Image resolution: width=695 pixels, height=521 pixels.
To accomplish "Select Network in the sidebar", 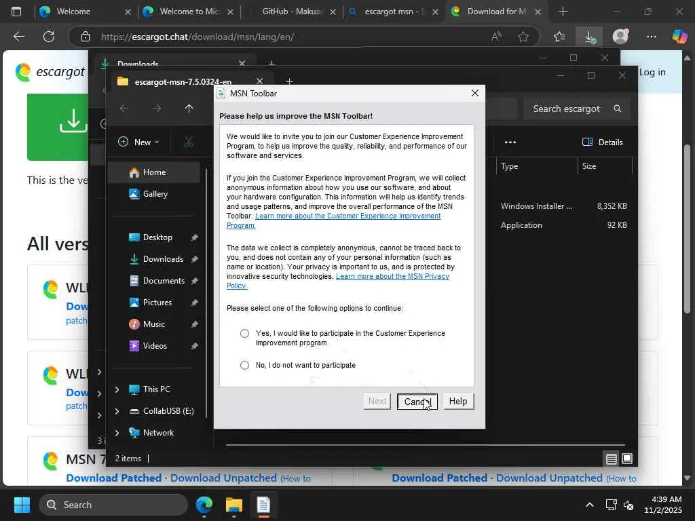I will point(158,432).
